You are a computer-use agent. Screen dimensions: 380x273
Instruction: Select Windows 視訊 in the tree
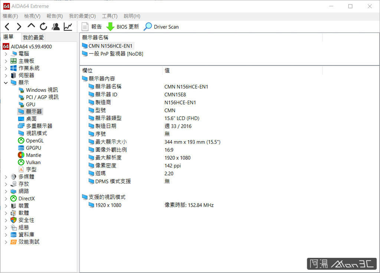click(x=42, y=90)
